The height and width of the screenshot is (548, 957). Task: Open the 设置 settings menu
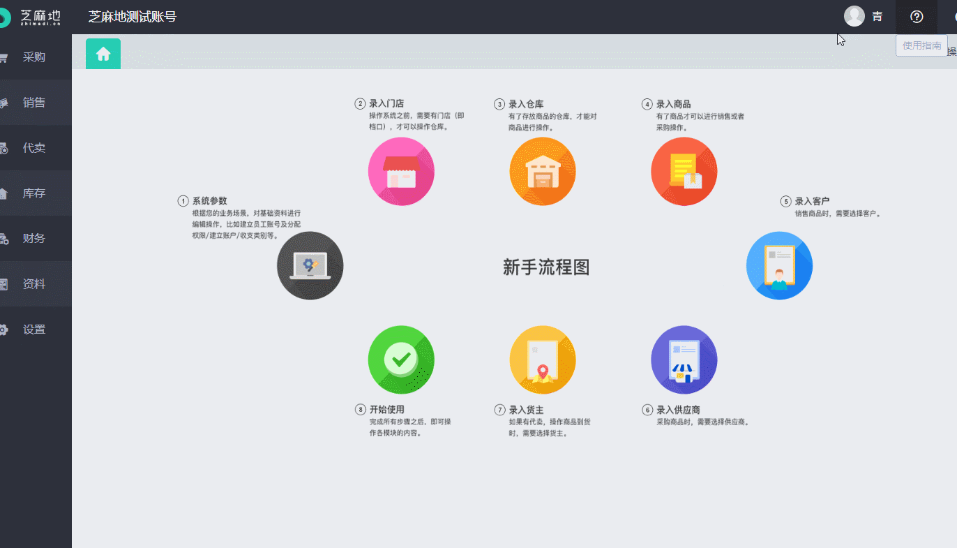(x=36, y=329)
